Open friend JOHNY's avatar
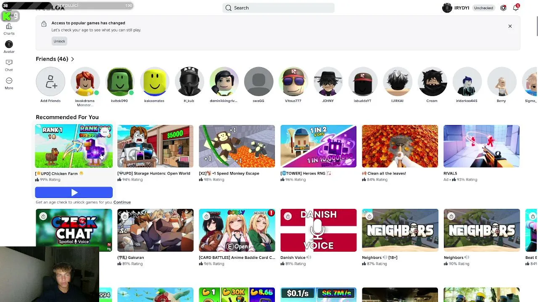Viewport: 538px width, 302px height. tap(328, 82)
